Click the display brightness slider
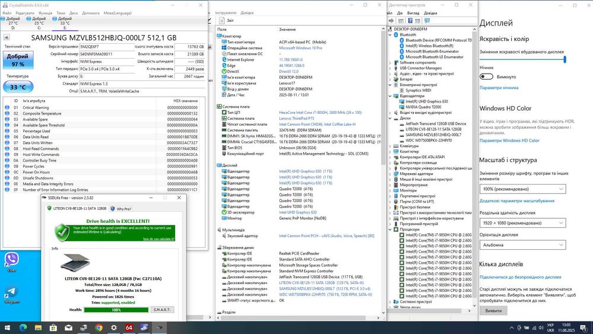This screenshot has height=334, width=593. 522,59
